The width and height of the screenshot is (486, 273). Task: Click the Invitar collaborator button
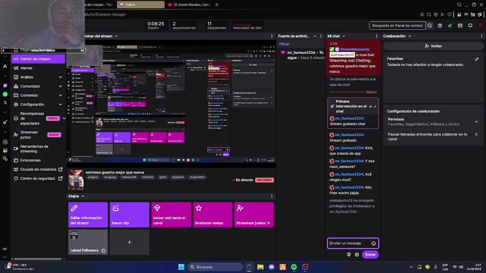coord(433,46)
